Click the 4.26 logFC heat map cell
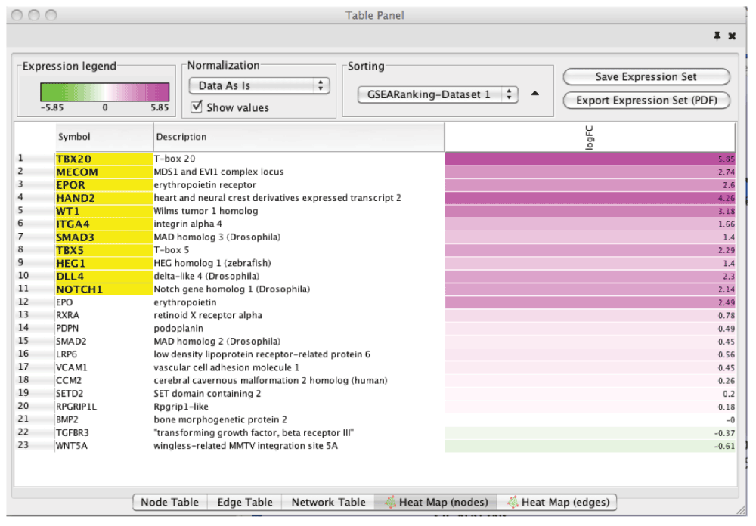 pos(590,198)
